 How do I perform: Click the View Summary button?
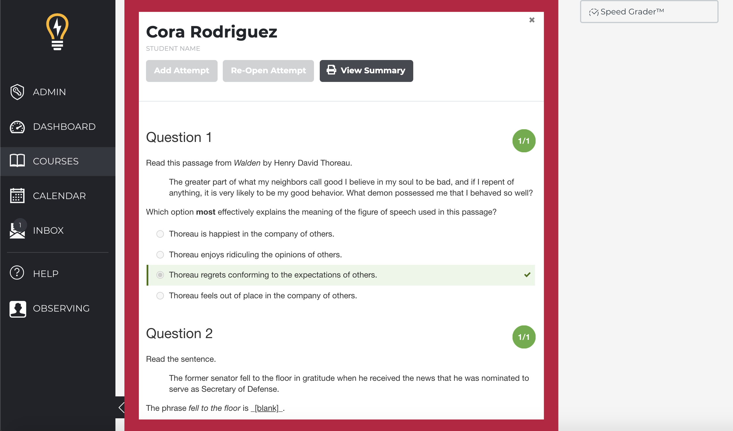(x=366, y=71)
